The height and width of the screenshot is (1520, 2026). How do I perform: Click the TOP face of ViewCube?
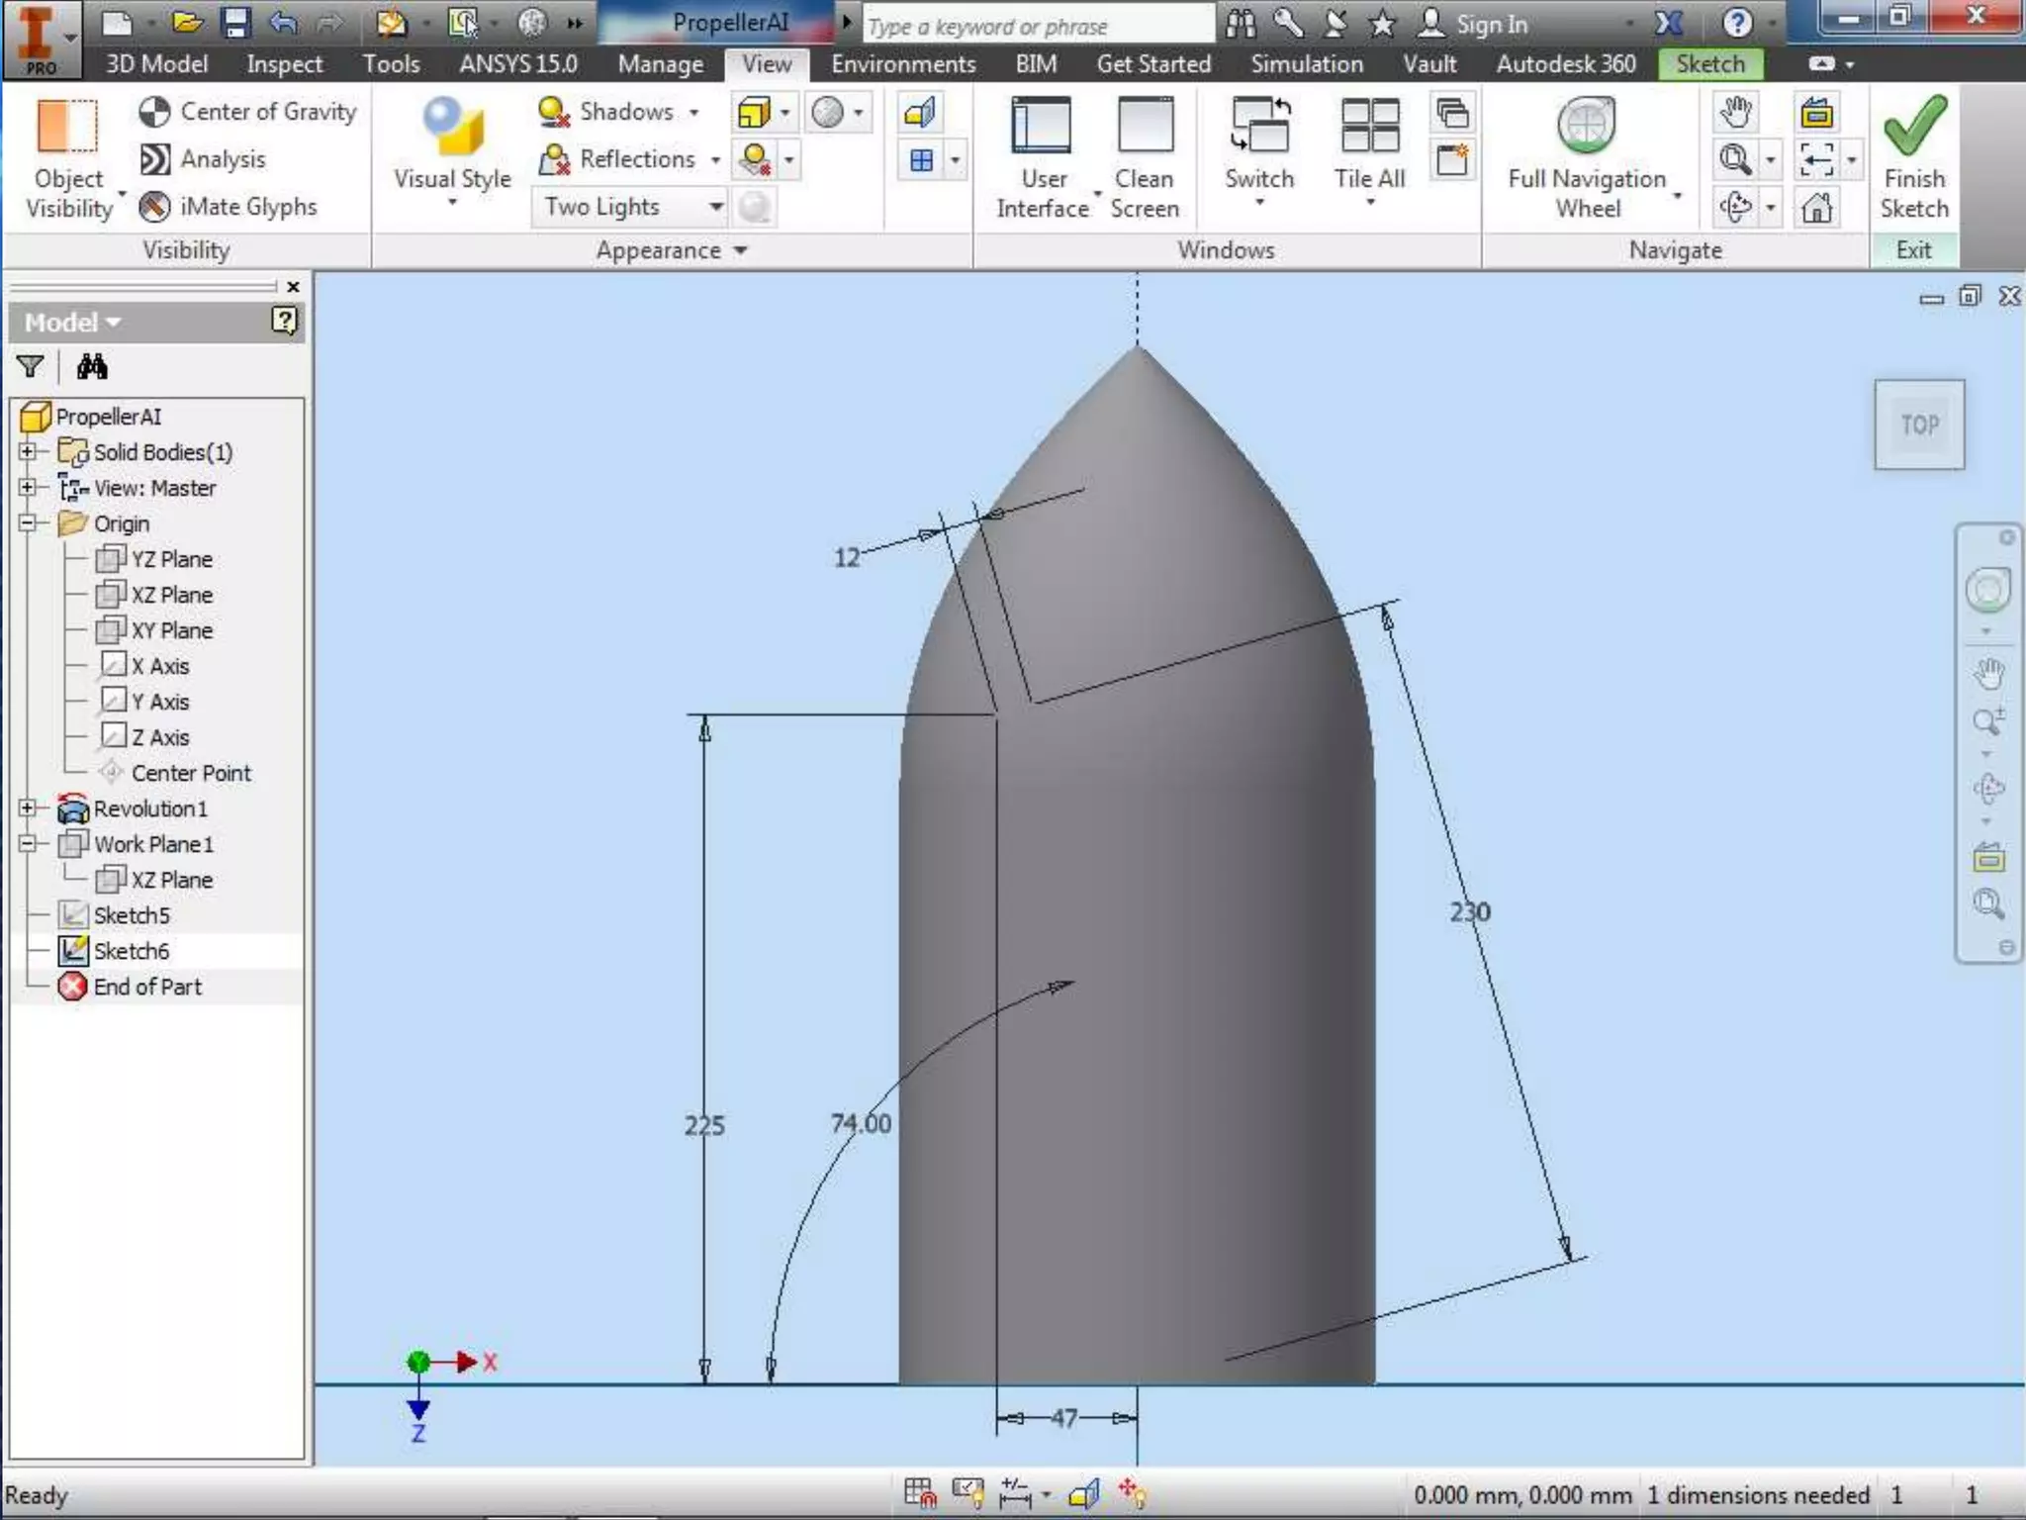pyautogui.click(x=1919, y=425)
